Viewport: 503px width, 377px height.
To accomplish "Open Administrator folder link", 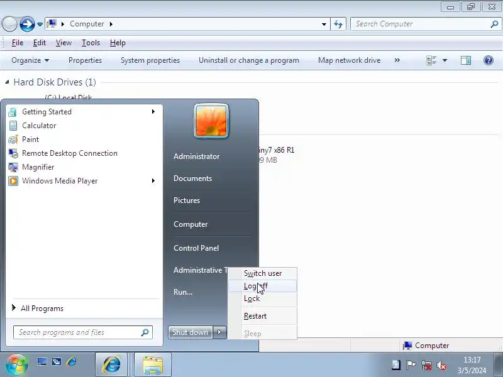I will pyautogui.click(x=197, y=156).
